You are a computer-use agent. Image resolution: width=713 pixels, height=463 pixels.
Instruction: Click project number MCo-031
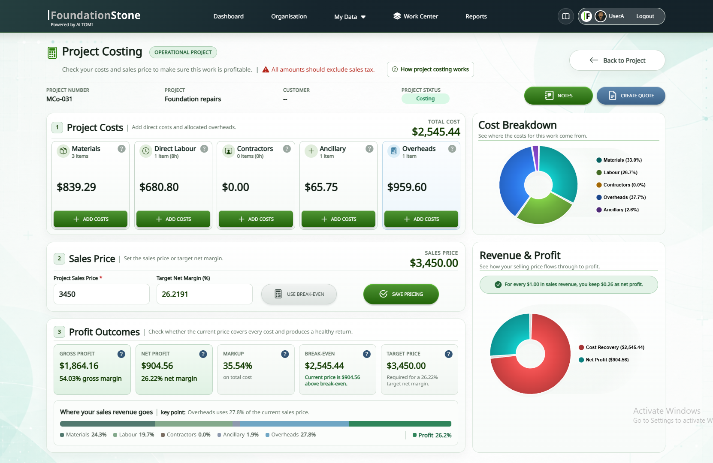click(x=59, y=99)
